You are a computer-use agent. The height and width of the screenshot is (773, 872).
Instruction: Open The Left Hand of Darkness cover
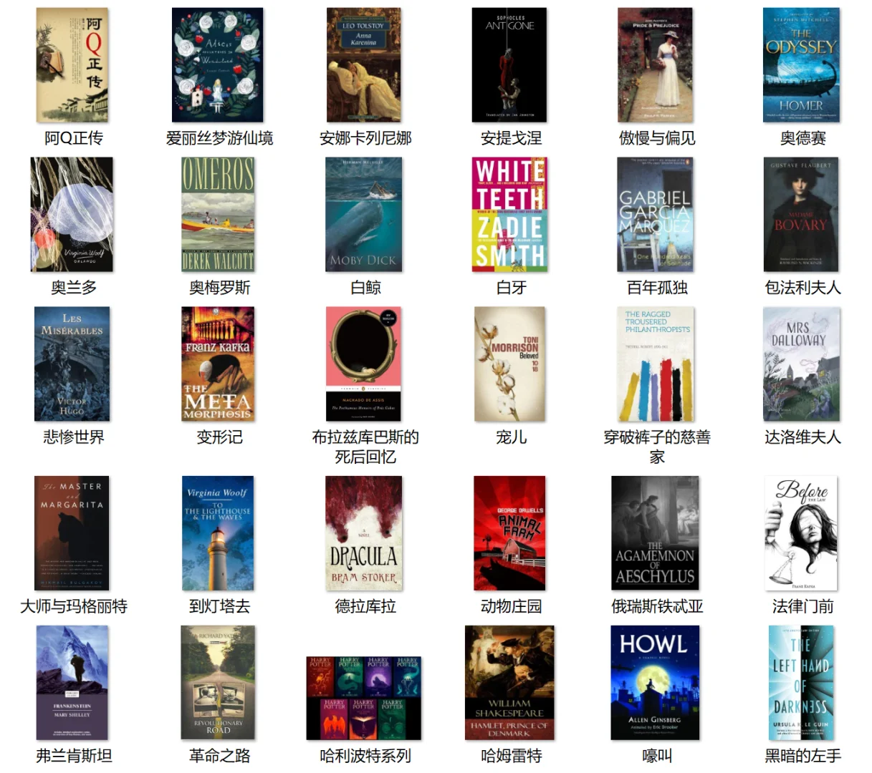tap(801, 683)
